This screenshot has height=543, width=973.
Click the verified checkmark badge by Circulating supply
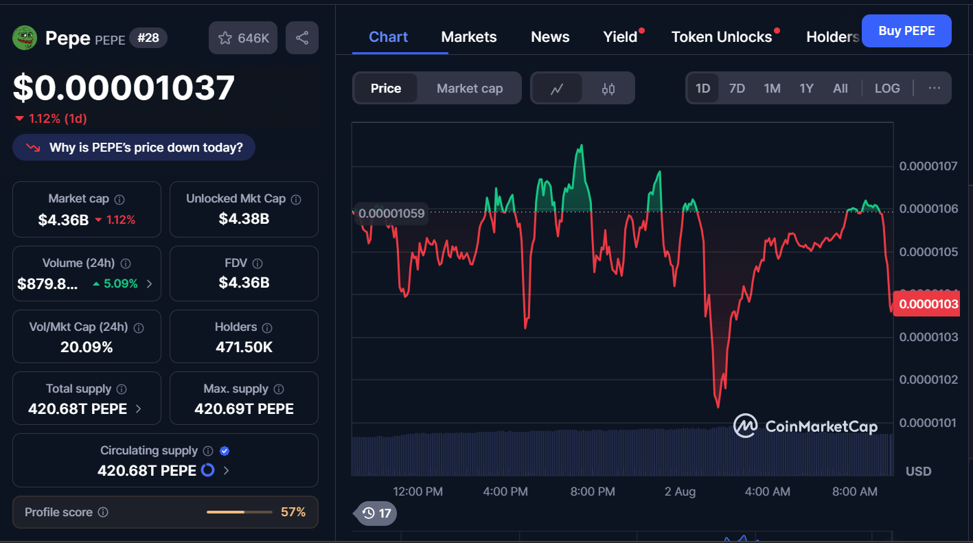click(x=225, y=451)
